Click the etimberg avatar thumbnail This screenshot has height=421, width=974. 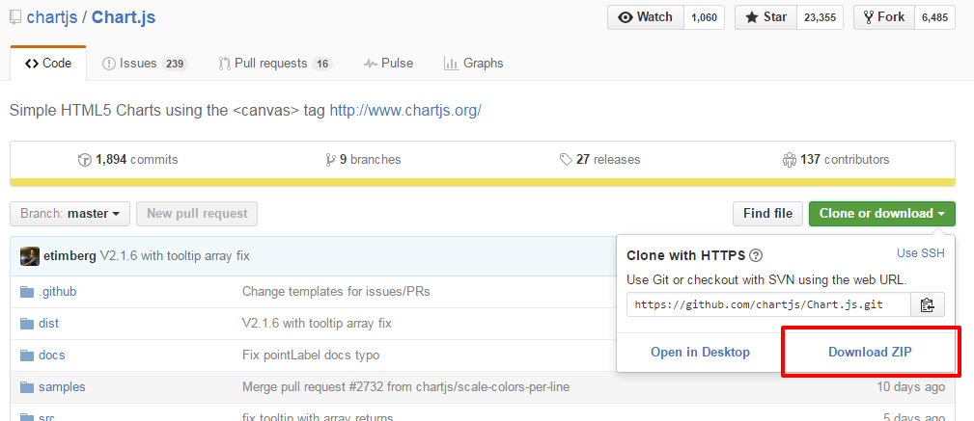(x=30, y=256)
